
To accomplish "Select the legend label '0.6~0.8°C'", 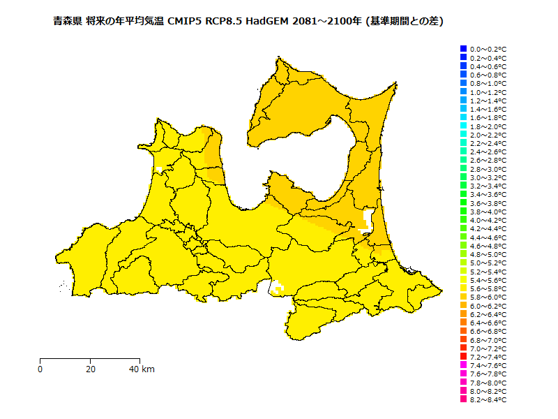I will (488, 75).
